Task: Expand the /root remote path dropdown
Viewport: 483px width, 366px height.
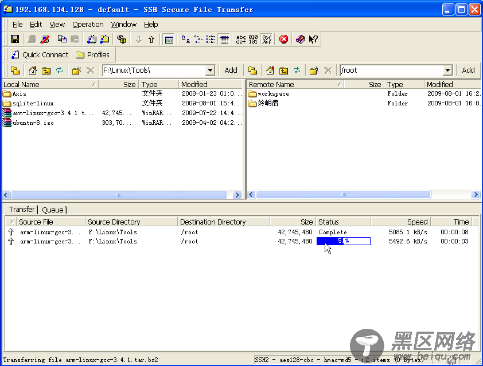Action: coord(447,70)
